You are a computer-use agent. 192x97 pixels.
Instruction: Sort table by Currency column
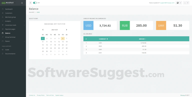(103, 39)
